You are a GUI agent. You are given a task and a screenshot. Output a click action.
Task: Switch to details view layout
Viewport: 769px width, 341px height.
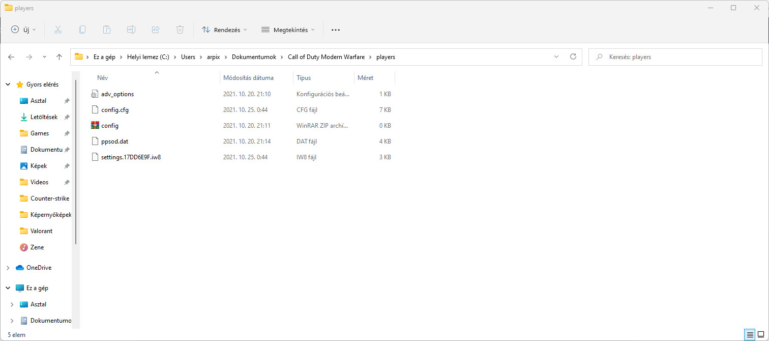pyautogui.click(x=750, y=334)
